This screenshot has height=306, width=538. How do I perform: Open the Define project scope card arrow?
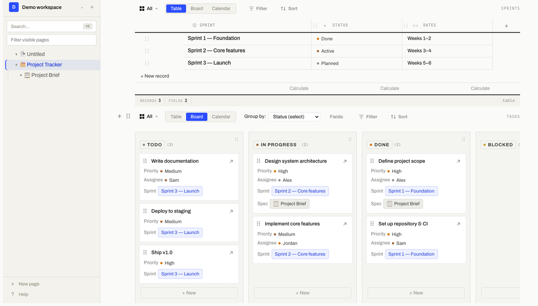[x=458, y=161]
